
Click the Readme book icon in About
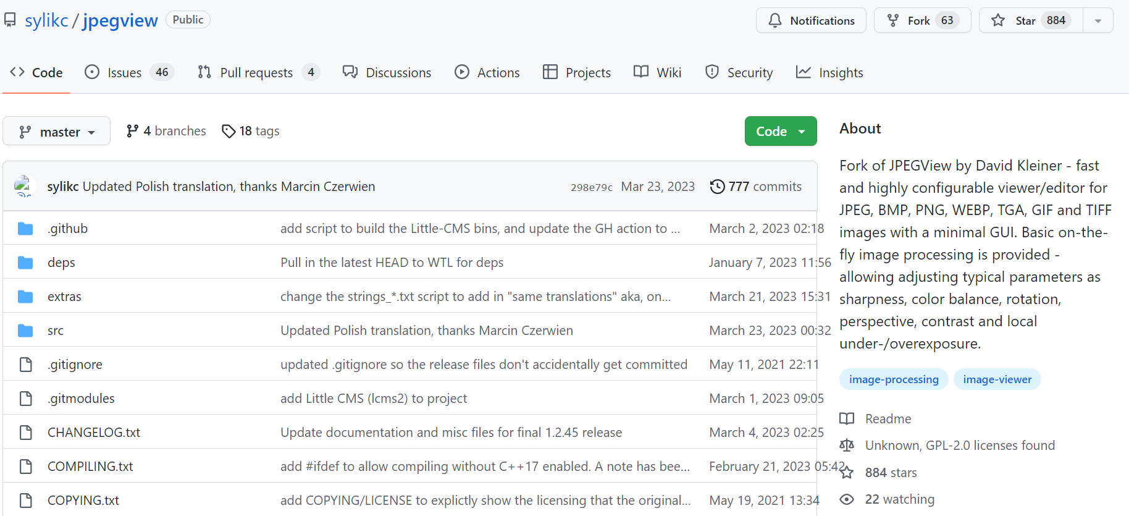click(x=847, y=419)
